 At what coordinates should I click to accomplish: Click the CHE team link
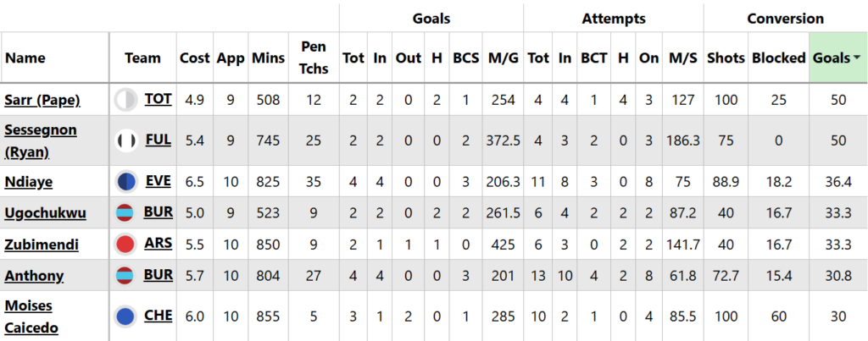pos(159,316)
